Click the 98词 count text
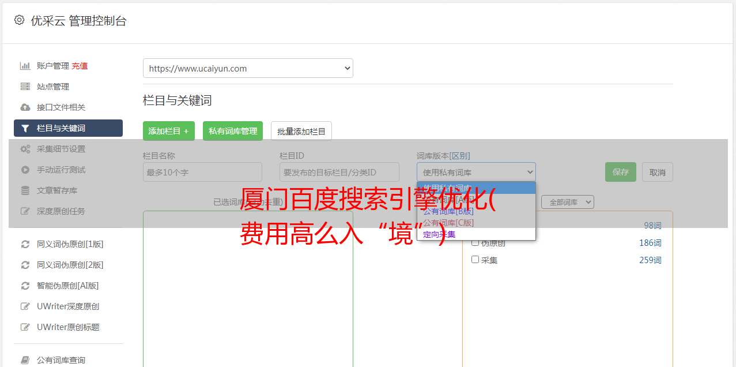The image size is (736, 367). 652,226
